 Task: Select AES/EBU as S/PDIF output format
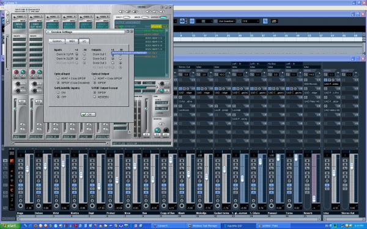[95, 96]
